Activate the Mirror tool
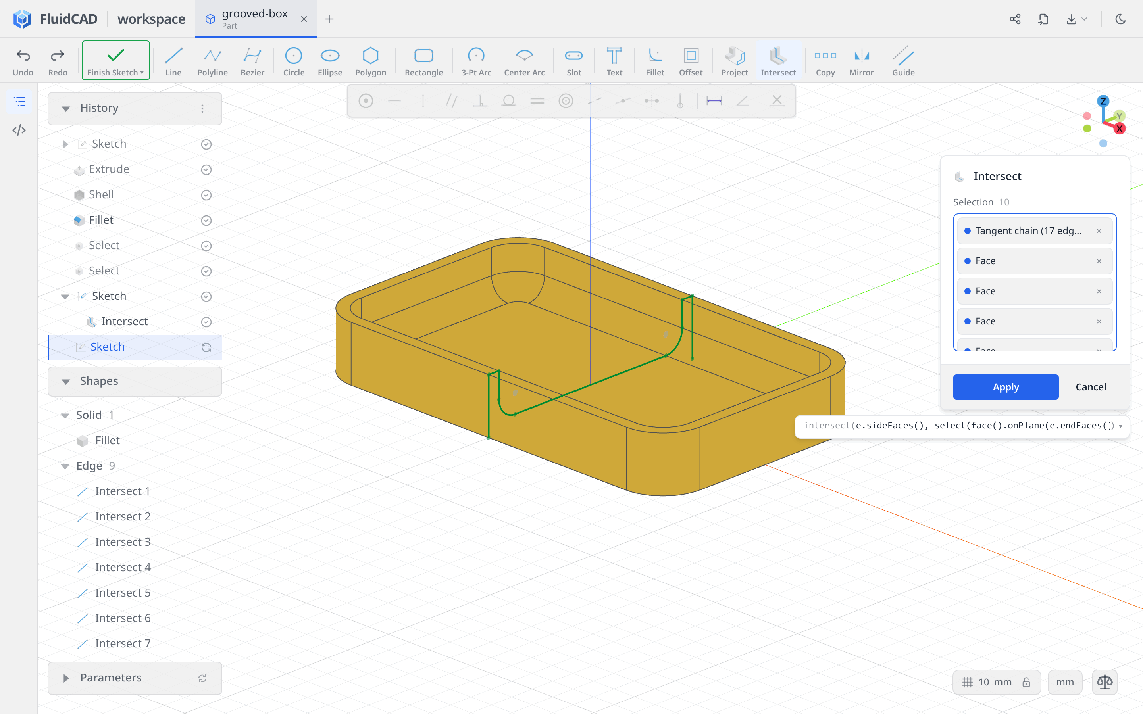Screen dimensions: 1143x714 click(x=861, y=61)
